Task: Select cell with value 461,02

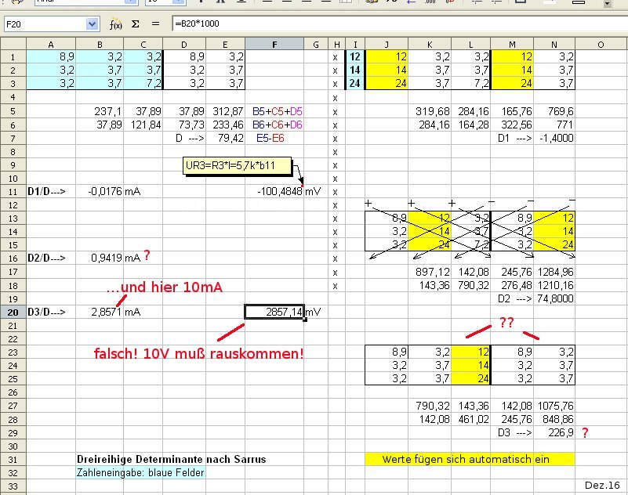Action: pyautogui.click(x=470, y=419)
